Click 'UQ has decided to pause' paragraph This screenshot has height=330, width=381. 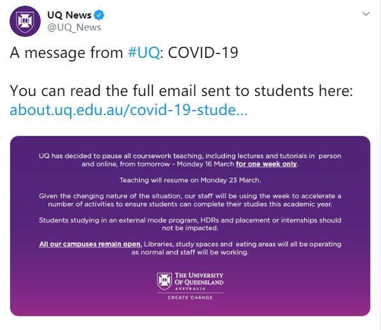(190, 160)
